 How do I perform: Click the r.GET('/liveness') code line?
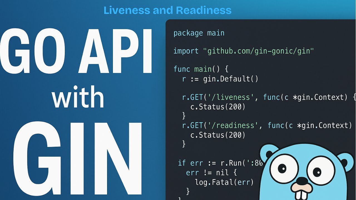269,97
